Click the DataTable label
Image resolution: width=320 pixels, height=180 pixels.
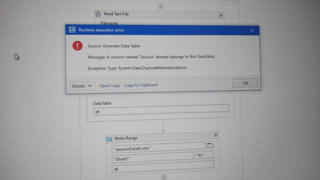point(102,103)
